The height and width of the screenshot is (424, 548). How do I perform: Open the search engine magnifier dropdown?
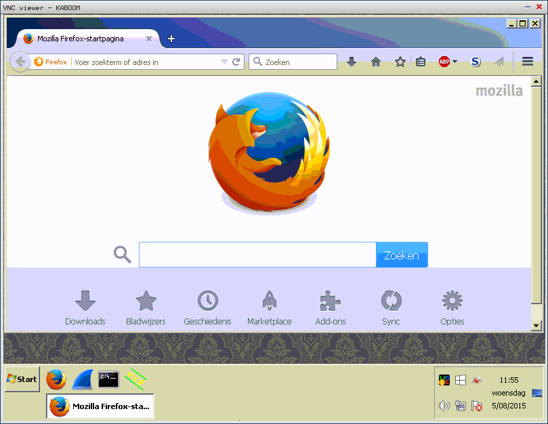pyautogui.click(x=257, y=62)
